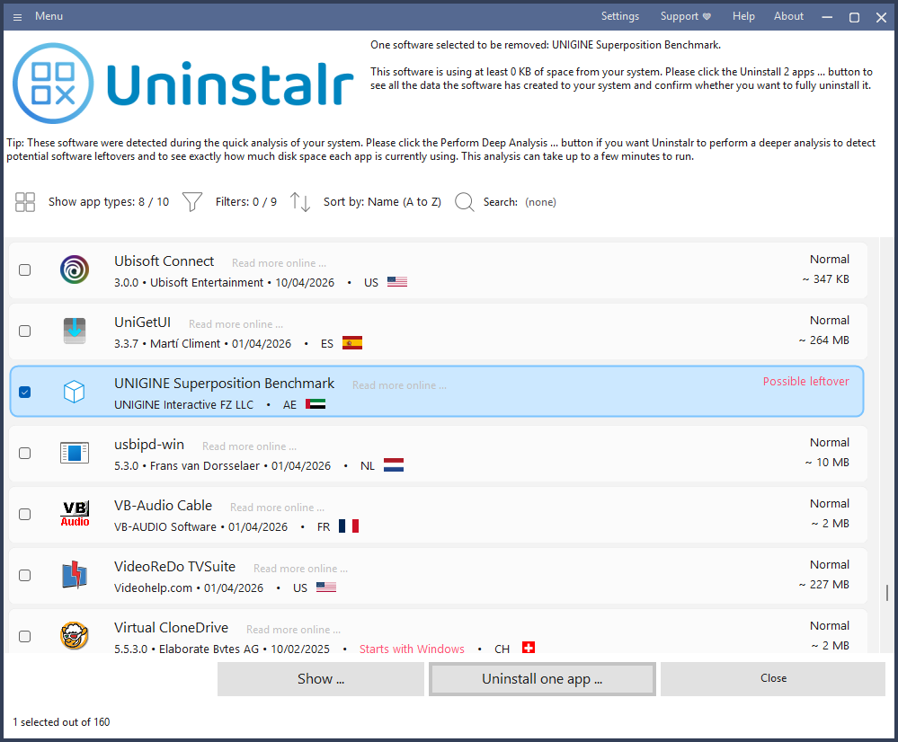
Task: Click the VB-Audio Cable logo icon
Action: pyautogui.click(x=75, y=514)
